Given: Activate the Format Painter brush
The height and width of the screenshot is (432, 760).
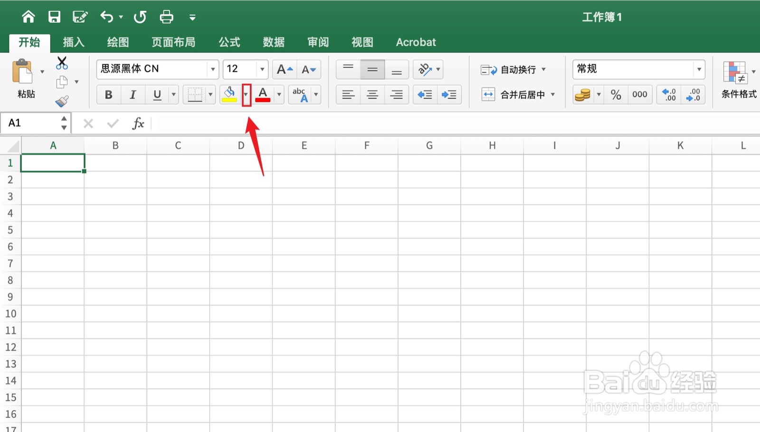Looking at the screenshot, I should [62, 101].
